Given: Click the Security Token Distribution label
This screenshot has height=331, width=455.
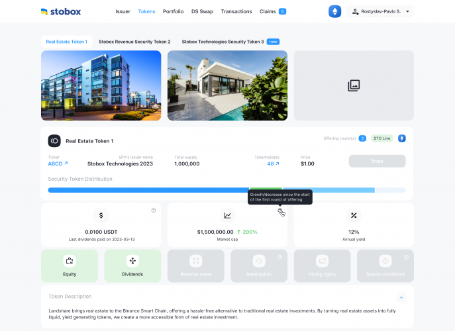Looking at the screenshot, I should coord(80,179).
